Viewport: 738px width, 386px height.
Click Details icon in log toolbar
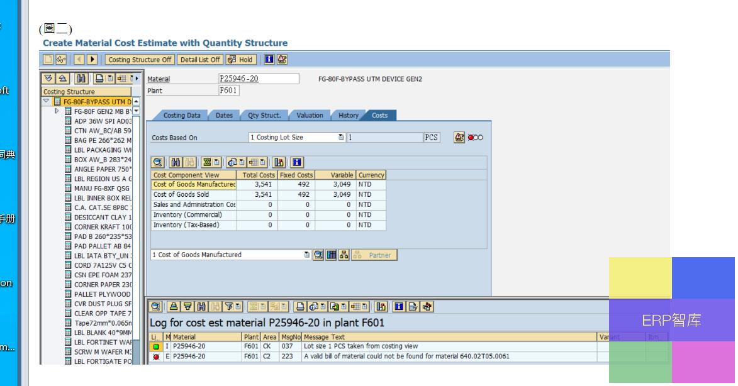coord(156,307)
